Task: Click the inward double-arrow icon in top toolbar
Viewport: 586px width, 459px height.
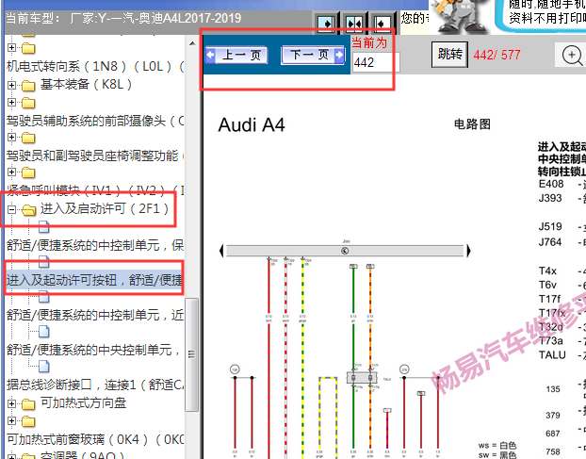Action: point(353,24)
